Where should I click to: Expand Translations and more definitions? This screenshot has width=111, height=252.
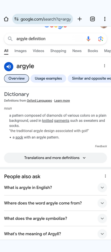pos(56,158)
